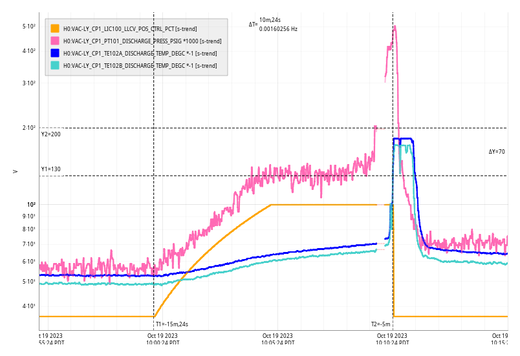Viewport: 520px width, 356px height.
Task: Select the LLCV_POS_CTRL_PCT legend label
Action: (x=130, y=28)
